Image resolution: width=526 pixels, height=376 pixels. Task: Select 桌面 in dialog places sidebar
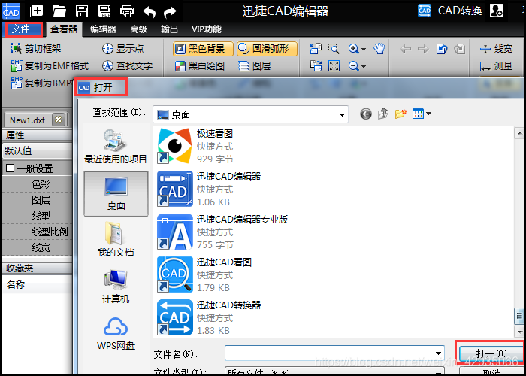(116, 194)
